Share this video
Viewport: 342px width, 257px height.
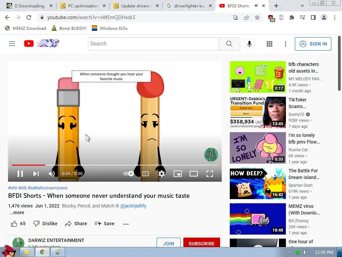click(x=76, y=224)
